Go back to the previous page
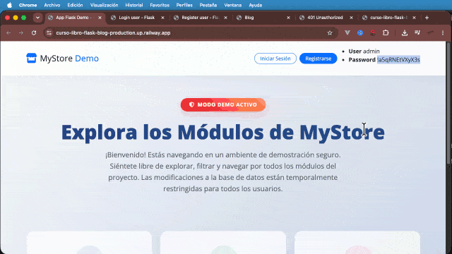Screen dimensions: 452x254 [x=8, y=33]
